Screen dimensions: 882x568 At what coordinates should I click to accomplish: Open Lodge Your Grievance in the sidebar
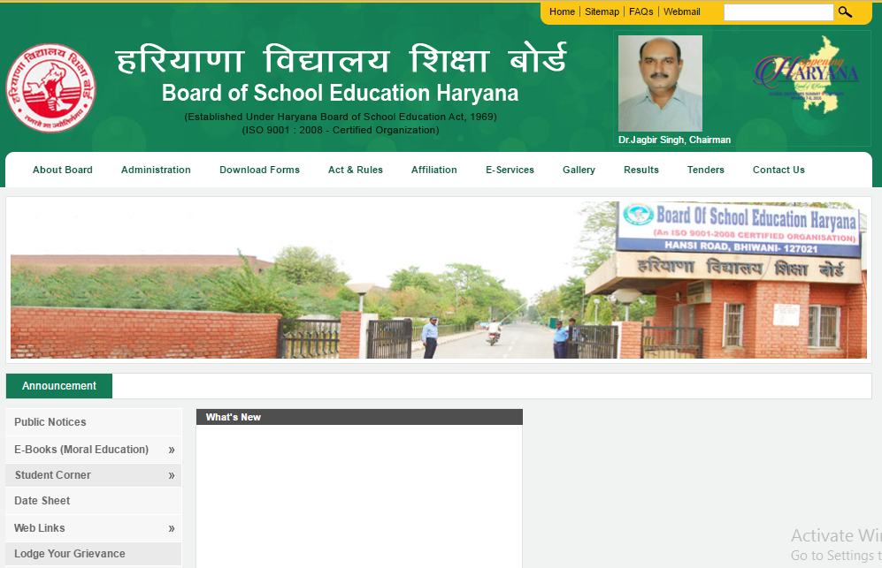[94, 554]
